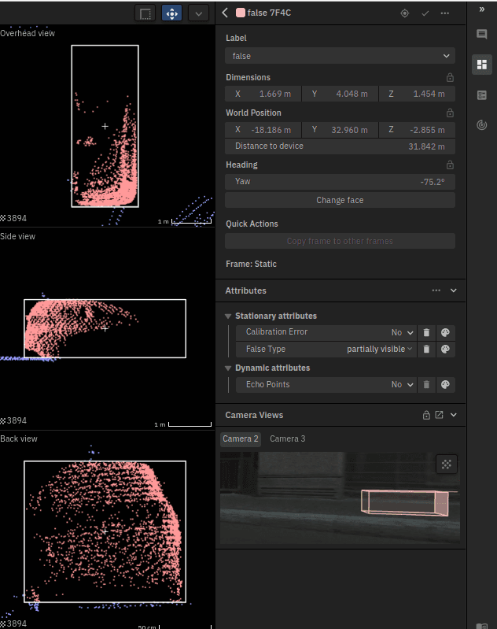Switch to the Camera 3 tab
497x629 pixels.
287,438
